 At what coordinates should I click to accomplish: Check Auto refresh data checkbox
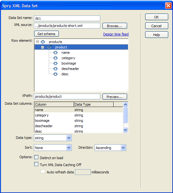tap(43, 171)
